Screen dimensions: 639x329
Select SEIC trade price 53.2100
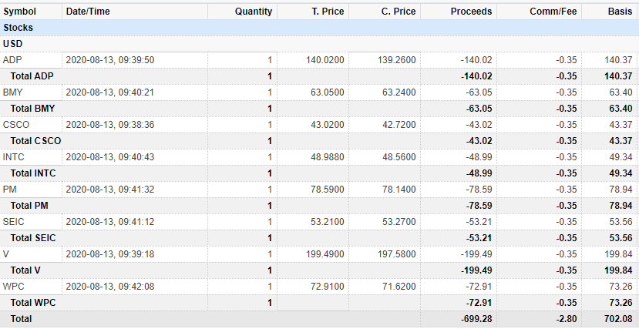(x=328, y=222)
